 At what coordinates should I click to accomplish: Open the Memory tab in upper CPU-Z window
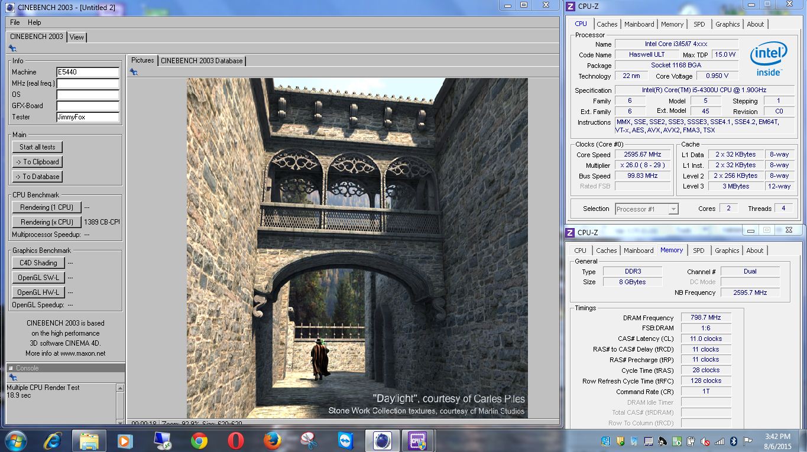[x=672, y=24]
